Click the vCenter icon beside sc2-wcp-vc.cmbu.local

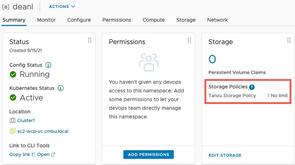pos(12,131)
